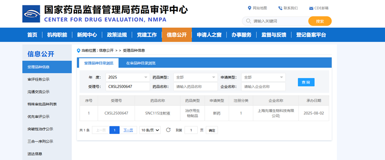Image resolution: width=385 pixels, height=160 pixels.
Task: Expand the 年度 2025 dropdown
Action: tap(128, 77)
